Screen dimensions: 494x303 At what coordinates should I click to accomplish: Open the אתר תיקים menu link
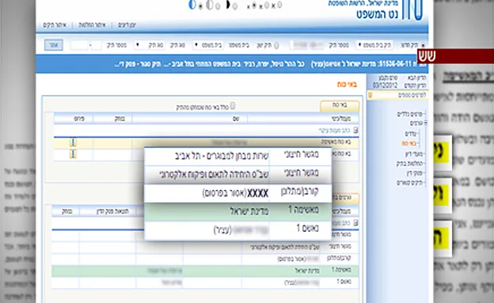[x=55, y=25]
